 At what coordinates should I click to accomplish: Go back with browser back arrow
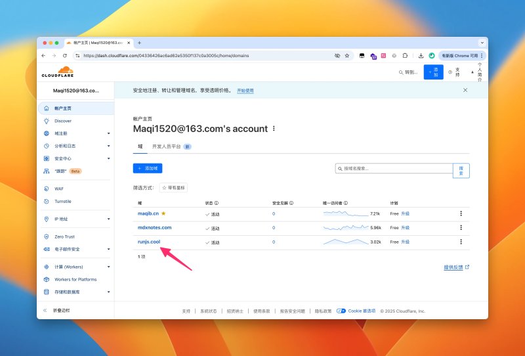[43, 56]
